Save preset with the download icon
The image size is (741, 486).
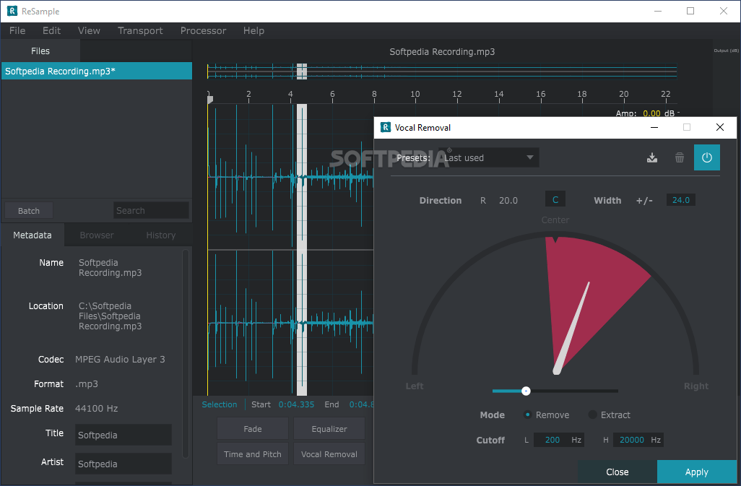coord(651,157)
